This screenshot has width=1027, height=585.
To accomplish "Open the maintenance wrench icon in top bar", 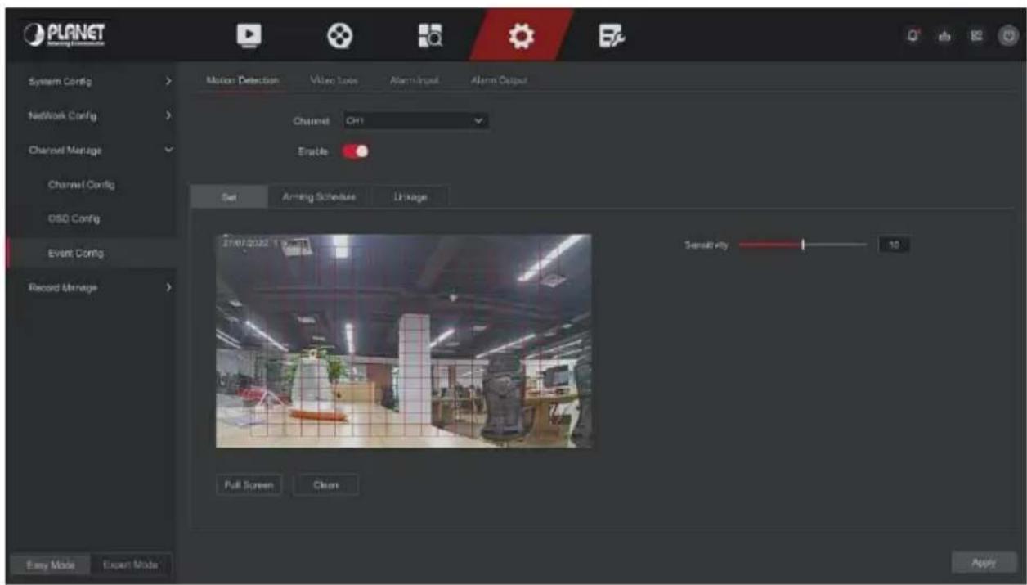I will pyautogui.click(x=611, y=36).
